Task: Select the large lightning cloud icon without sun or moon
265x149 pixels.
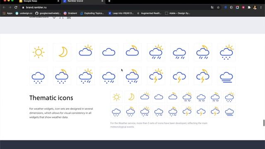Action: [x=179, y=77]
